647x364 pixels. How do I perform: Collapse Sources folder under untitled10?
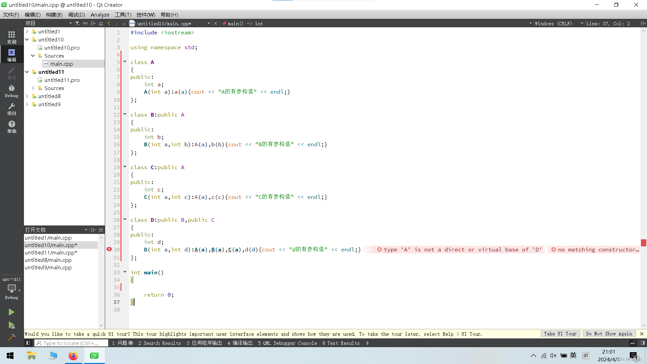pos(33,56)
